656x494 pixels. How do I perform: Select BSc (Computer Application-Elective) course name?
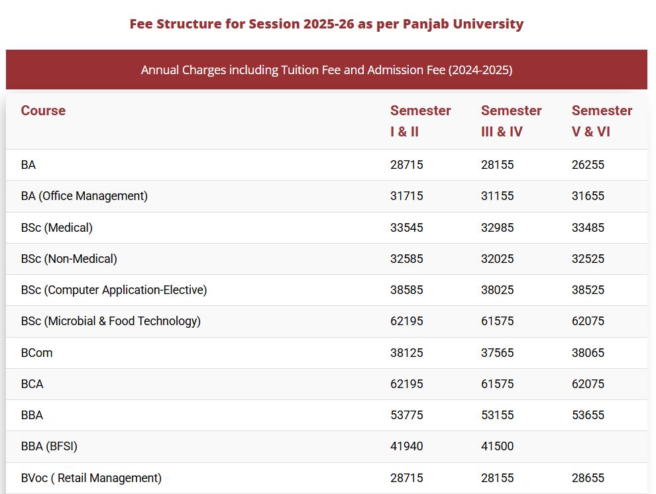[114, 290]
